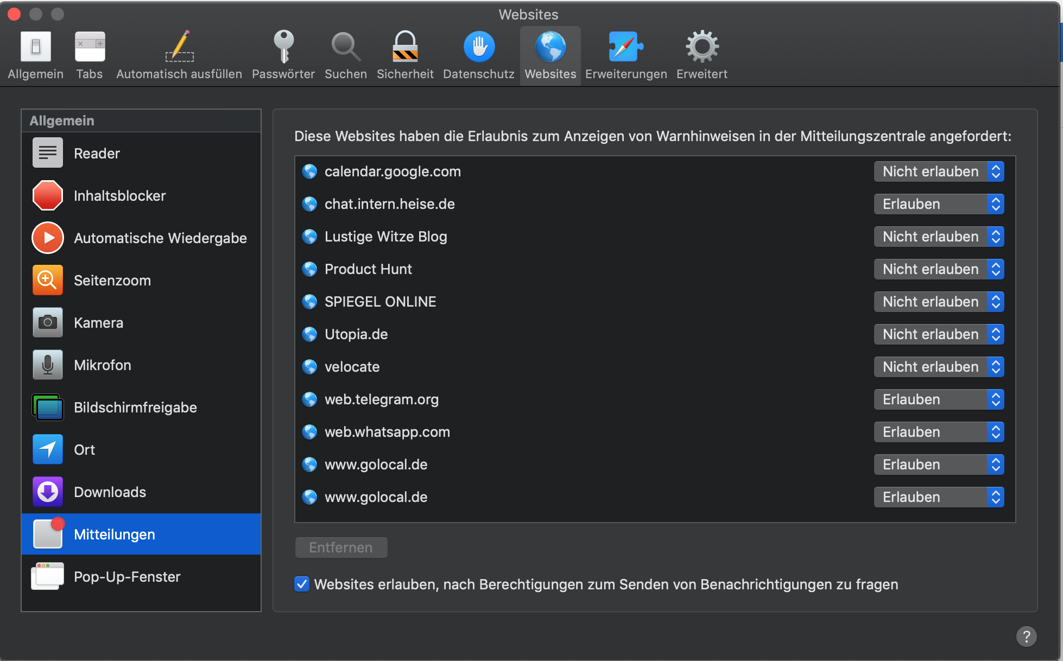The image size is (1063, 661).
Task: Select the Kamera icon in sidebar
Action: click(x=48, y=323)
